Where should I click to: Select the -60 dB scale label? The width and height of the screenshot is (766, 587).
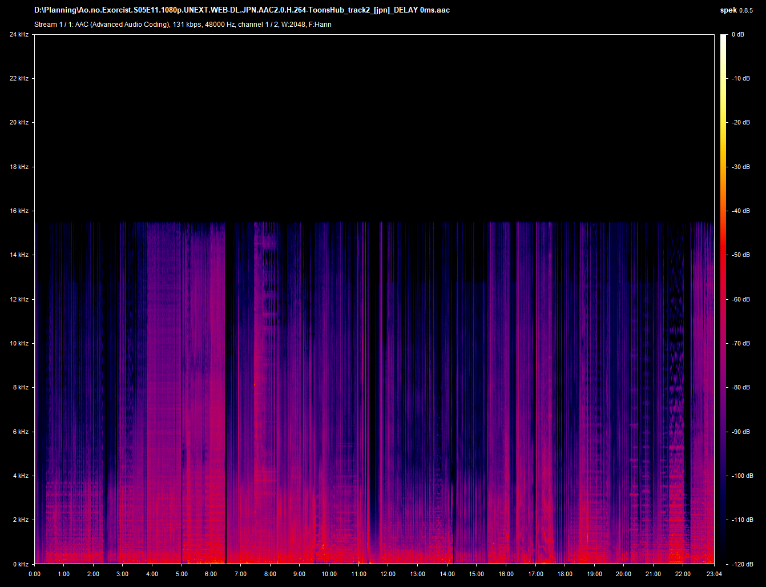coord(741,299)
